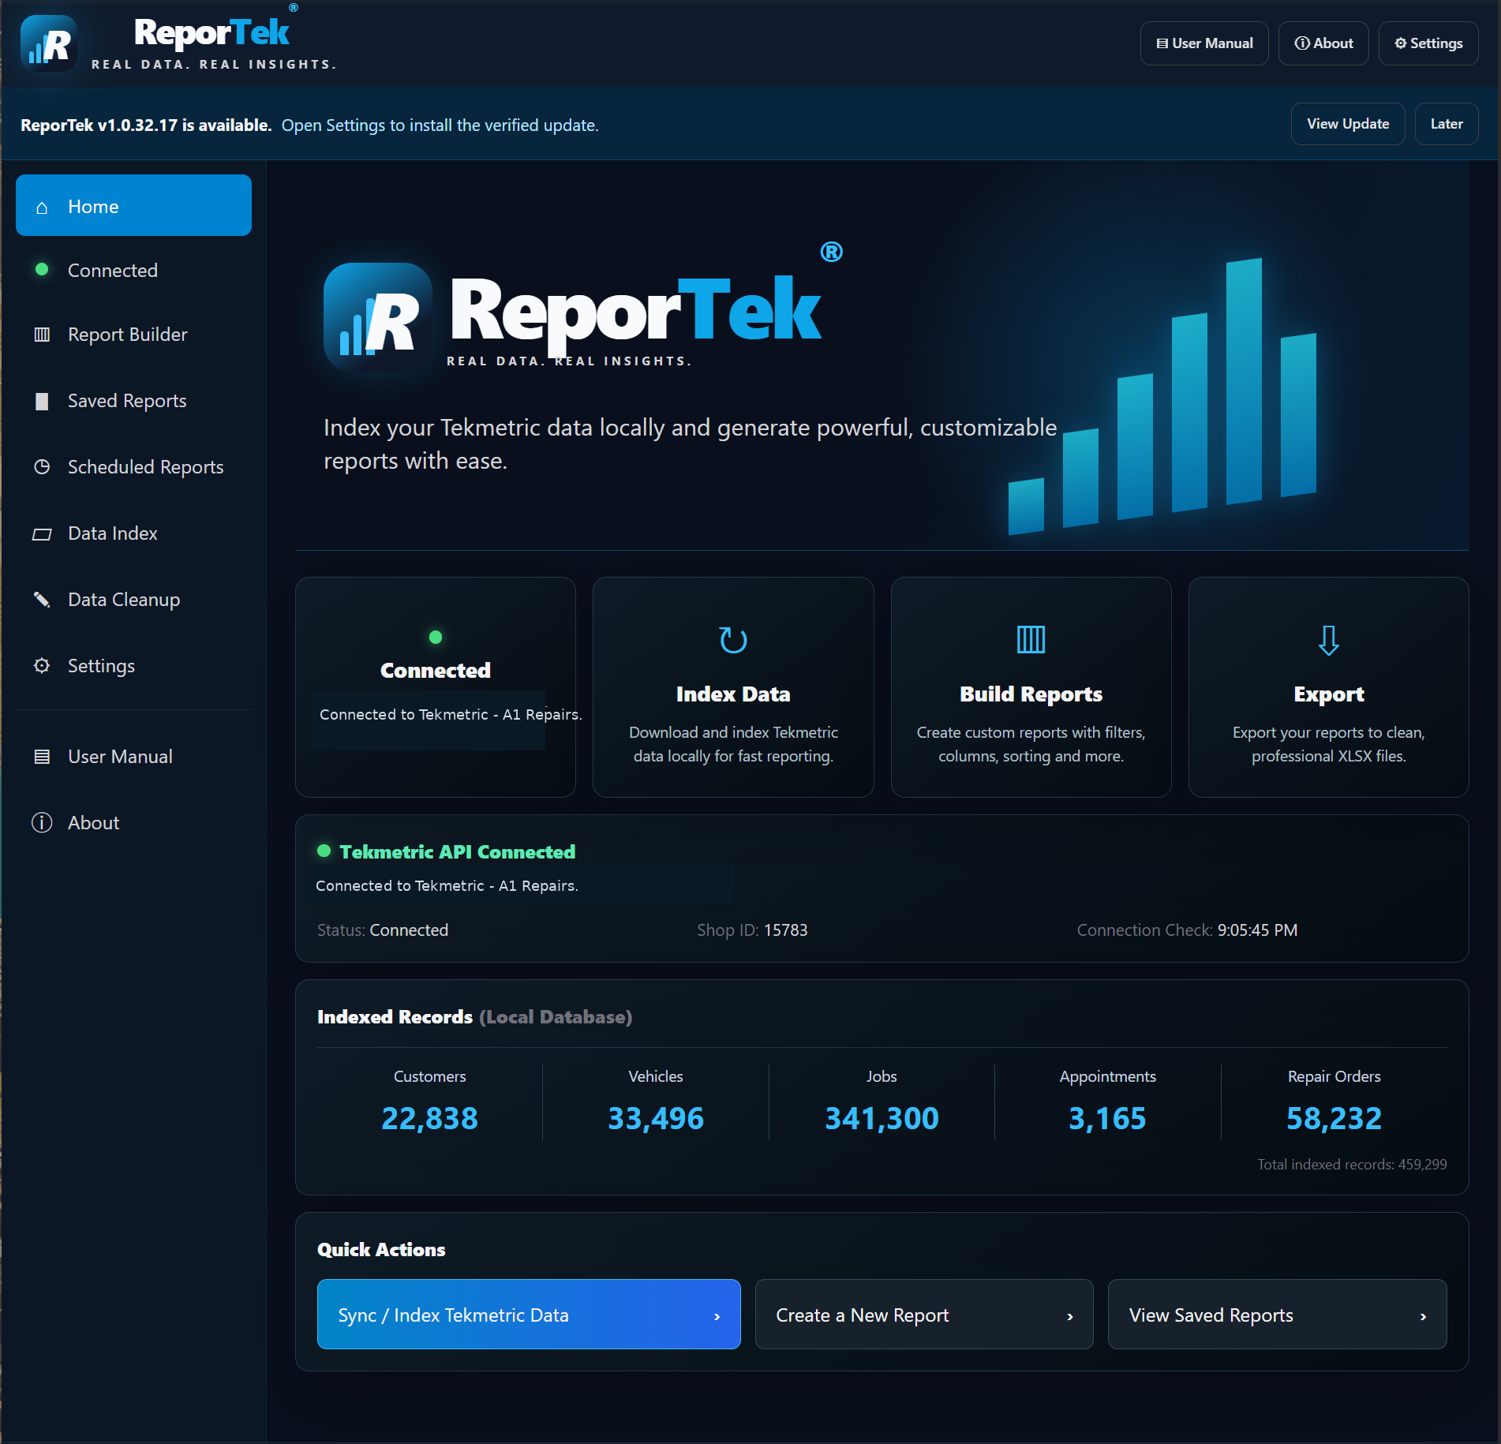Click the ReporTek logo icon in header

pos(49,43)
